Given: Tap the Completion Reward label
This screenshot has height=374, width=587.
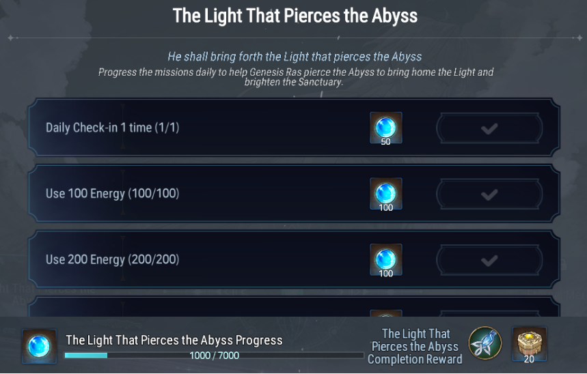Looking at the screenshot, I should pyautogui.click(x=415, y=347).
